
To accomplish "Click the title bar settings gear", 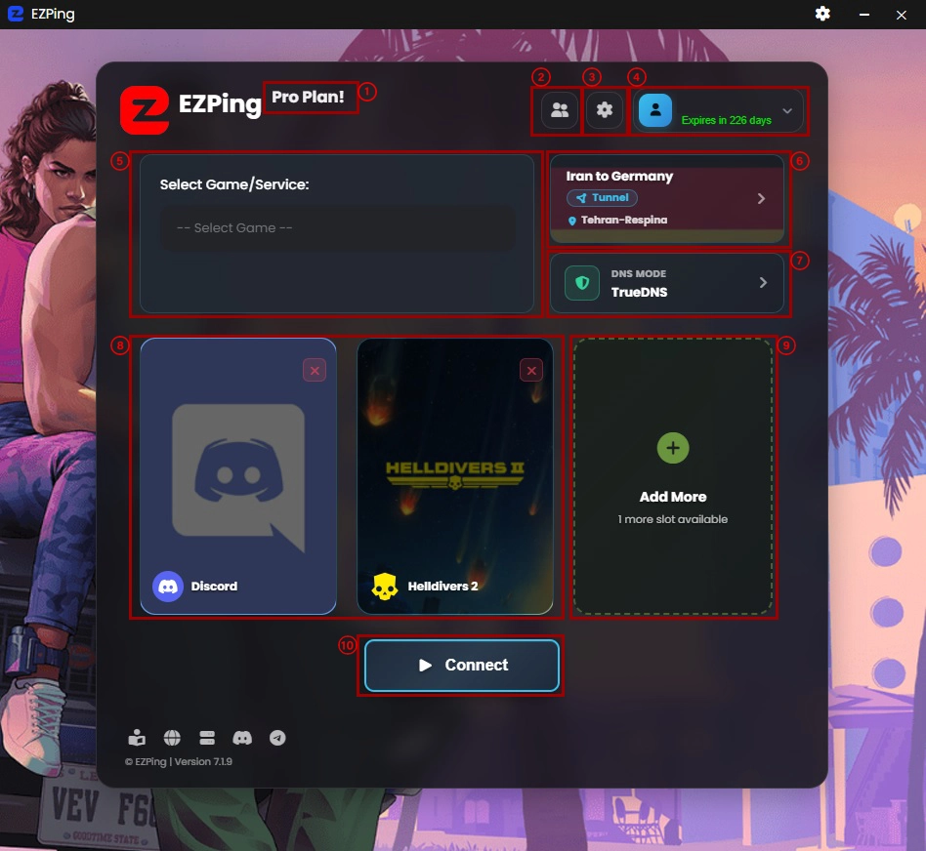I will 822,15.
